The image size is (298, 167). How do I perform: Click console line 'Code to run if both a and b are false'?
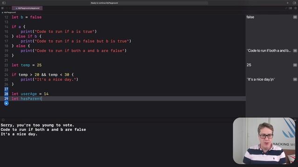tap(43, 130)
